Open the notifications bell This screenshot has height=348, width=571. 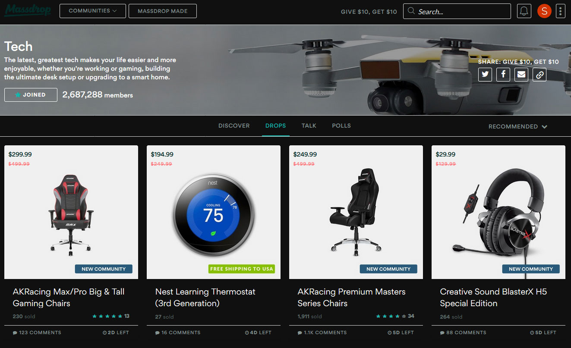tap(524, 11)
